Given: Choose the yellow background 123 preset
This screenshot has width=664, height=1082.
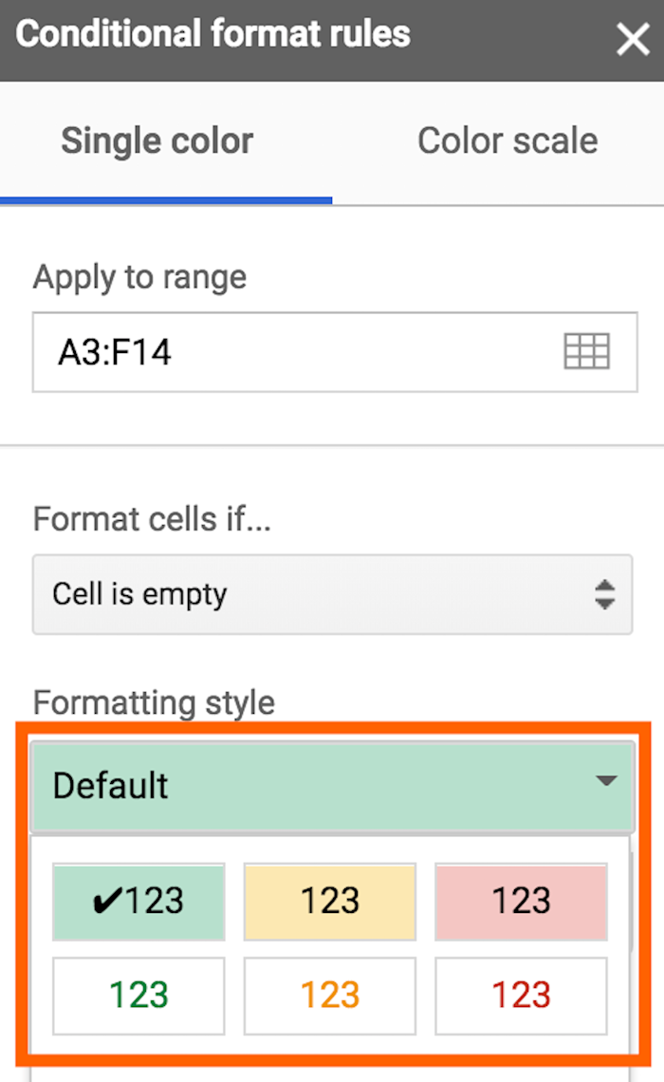Looking at the screenshot, I should [x=329, y=902].
